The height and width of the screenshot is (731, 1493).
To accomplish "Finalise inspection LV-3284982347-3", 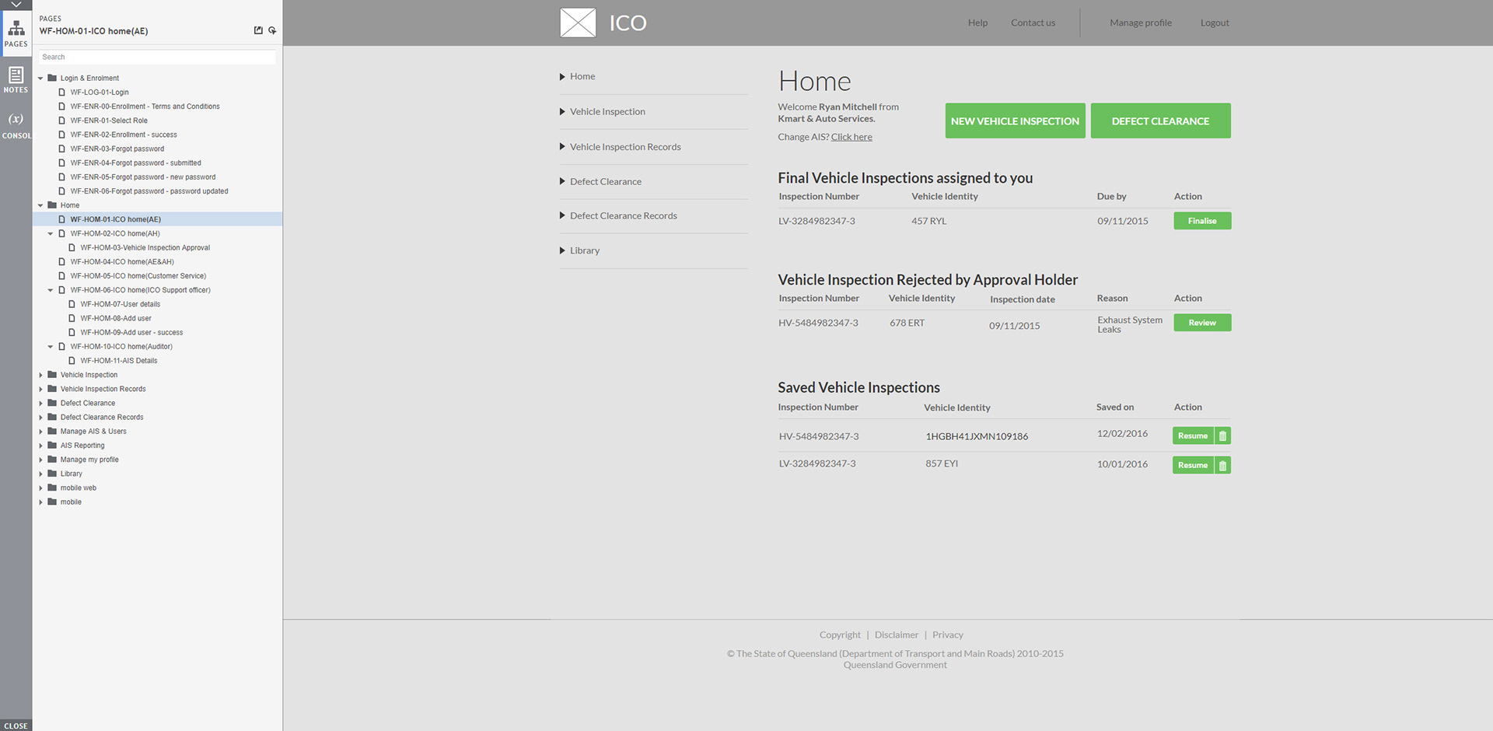I will click(1202, 221).
